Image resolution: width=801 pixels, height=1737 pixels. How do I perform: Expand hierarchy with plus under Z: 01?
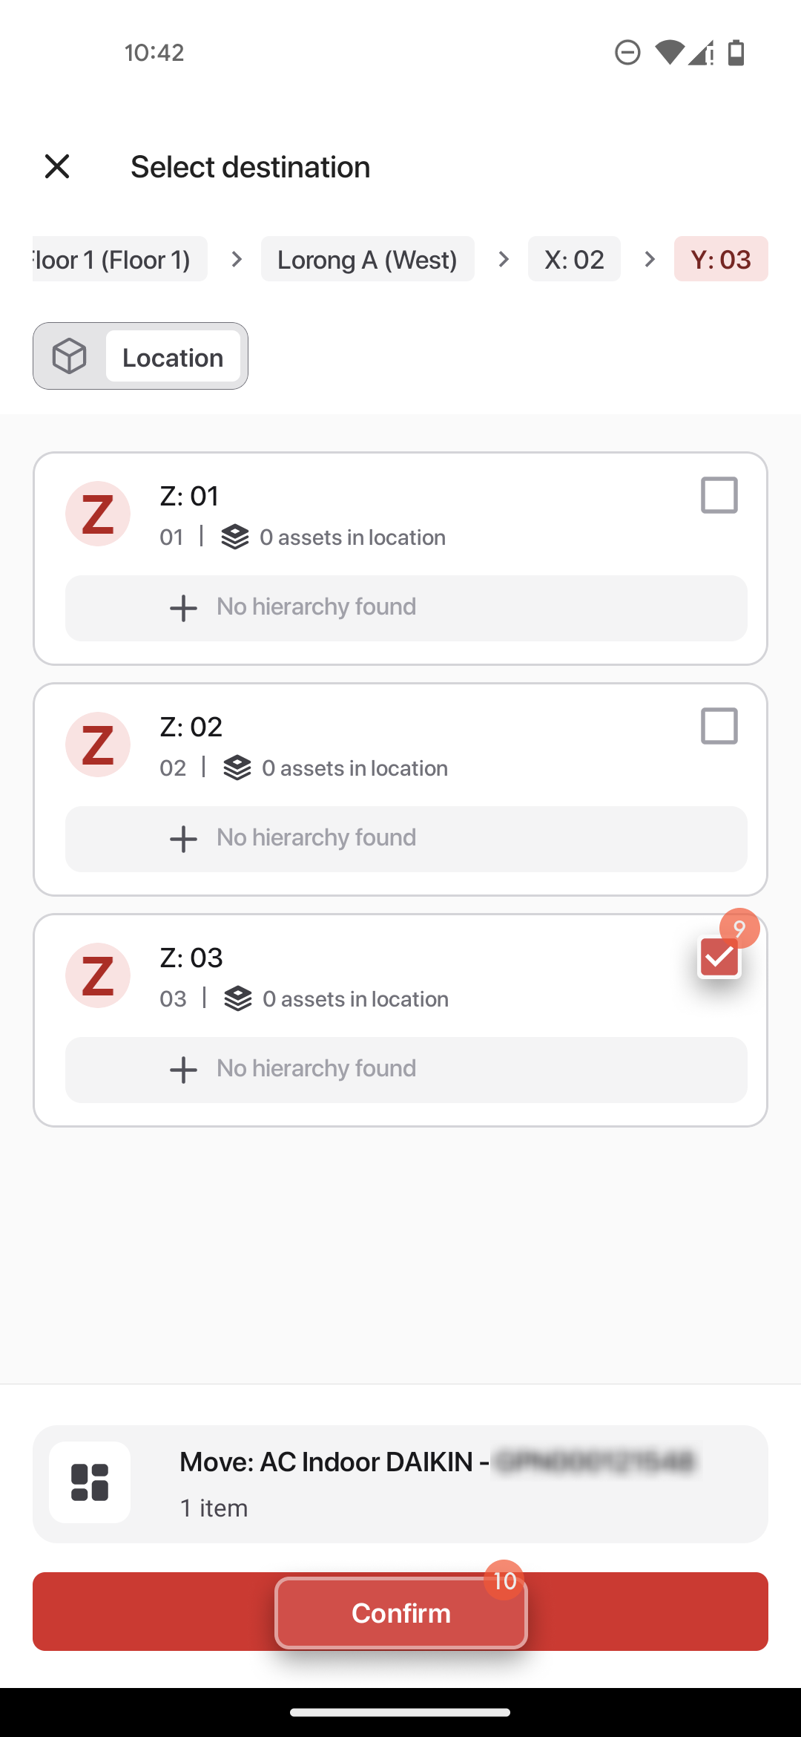point(183,608)
